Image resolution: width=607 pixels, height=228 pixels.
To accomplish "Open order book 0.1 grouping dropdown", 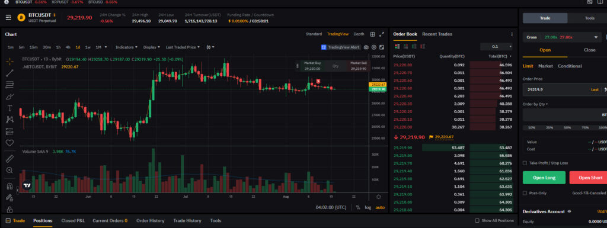I will point(496,46).
